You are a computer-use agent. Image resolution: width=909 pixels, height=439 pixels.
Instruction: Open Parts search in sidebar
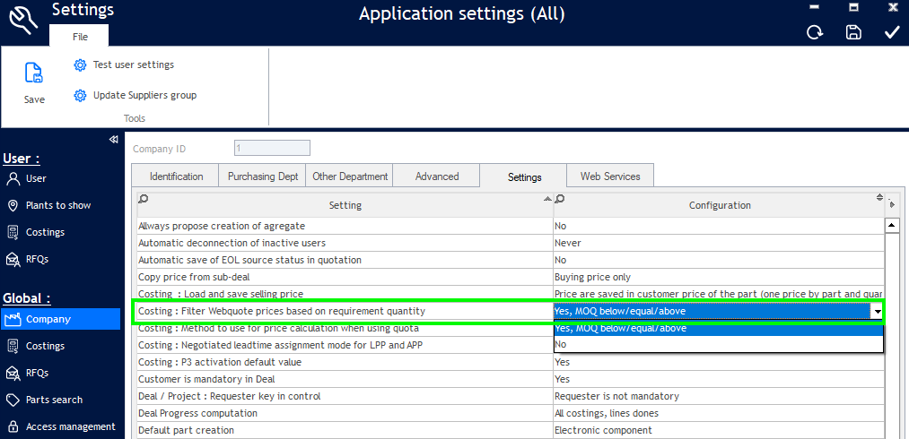pos(54,400)
